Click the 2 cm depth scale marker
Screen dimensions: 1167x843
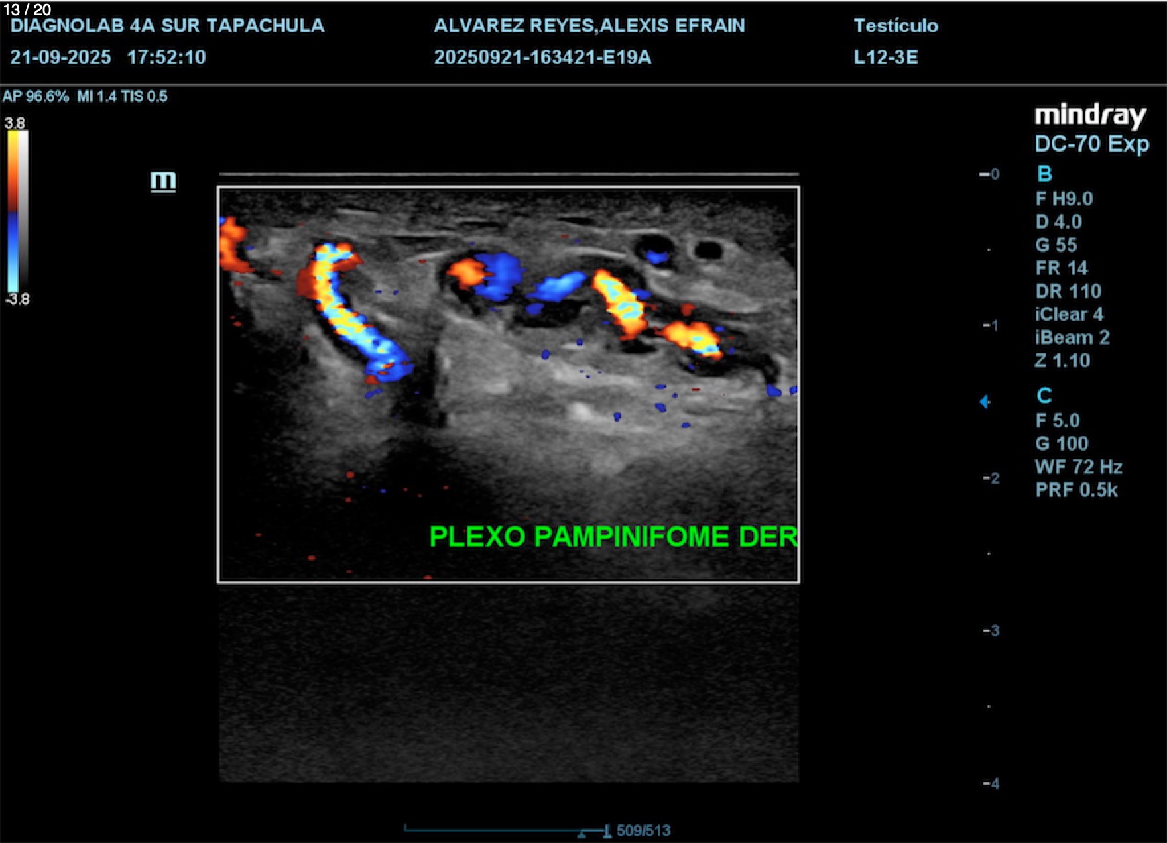pyautogui.click(x=991, y=478)
